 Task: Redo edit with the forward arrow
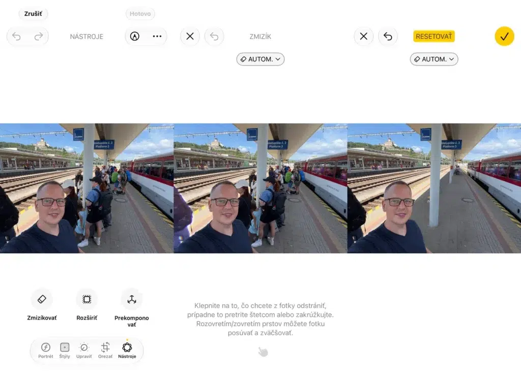(x=39, y=36)
